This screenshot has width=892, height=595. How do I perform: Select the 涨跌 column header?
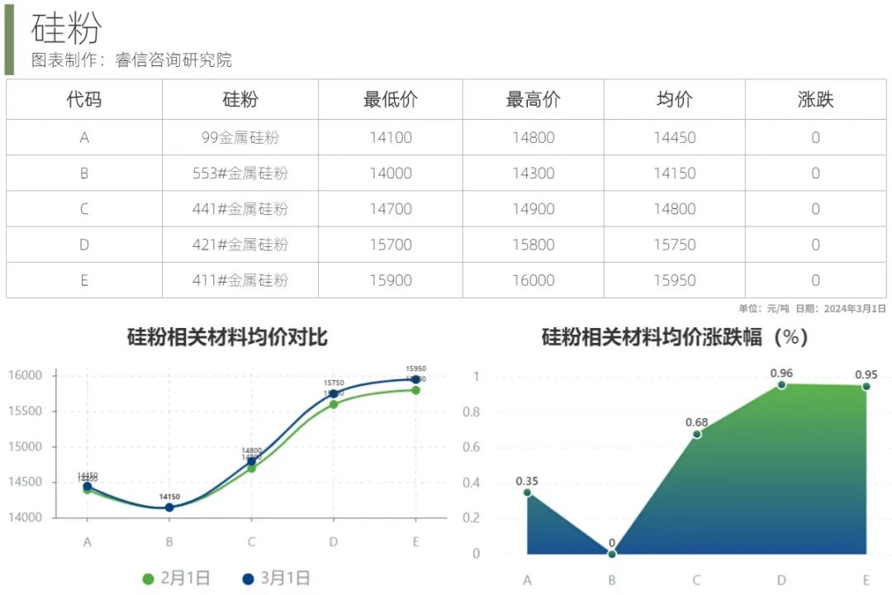point(815,100)
